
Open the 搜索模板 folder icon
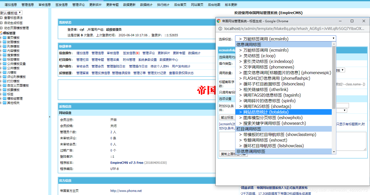point(5,55)
